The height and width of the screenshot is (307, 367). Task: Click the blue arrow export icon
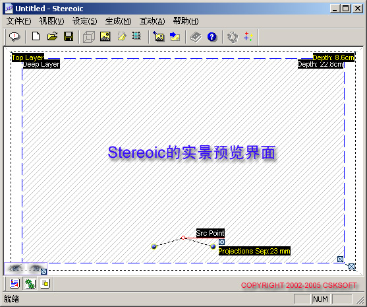tap(175, 36)
